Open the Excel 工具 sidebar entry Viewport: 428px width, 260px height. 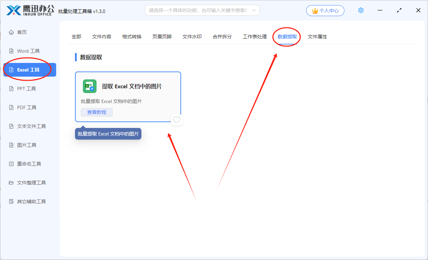(28, 69)
